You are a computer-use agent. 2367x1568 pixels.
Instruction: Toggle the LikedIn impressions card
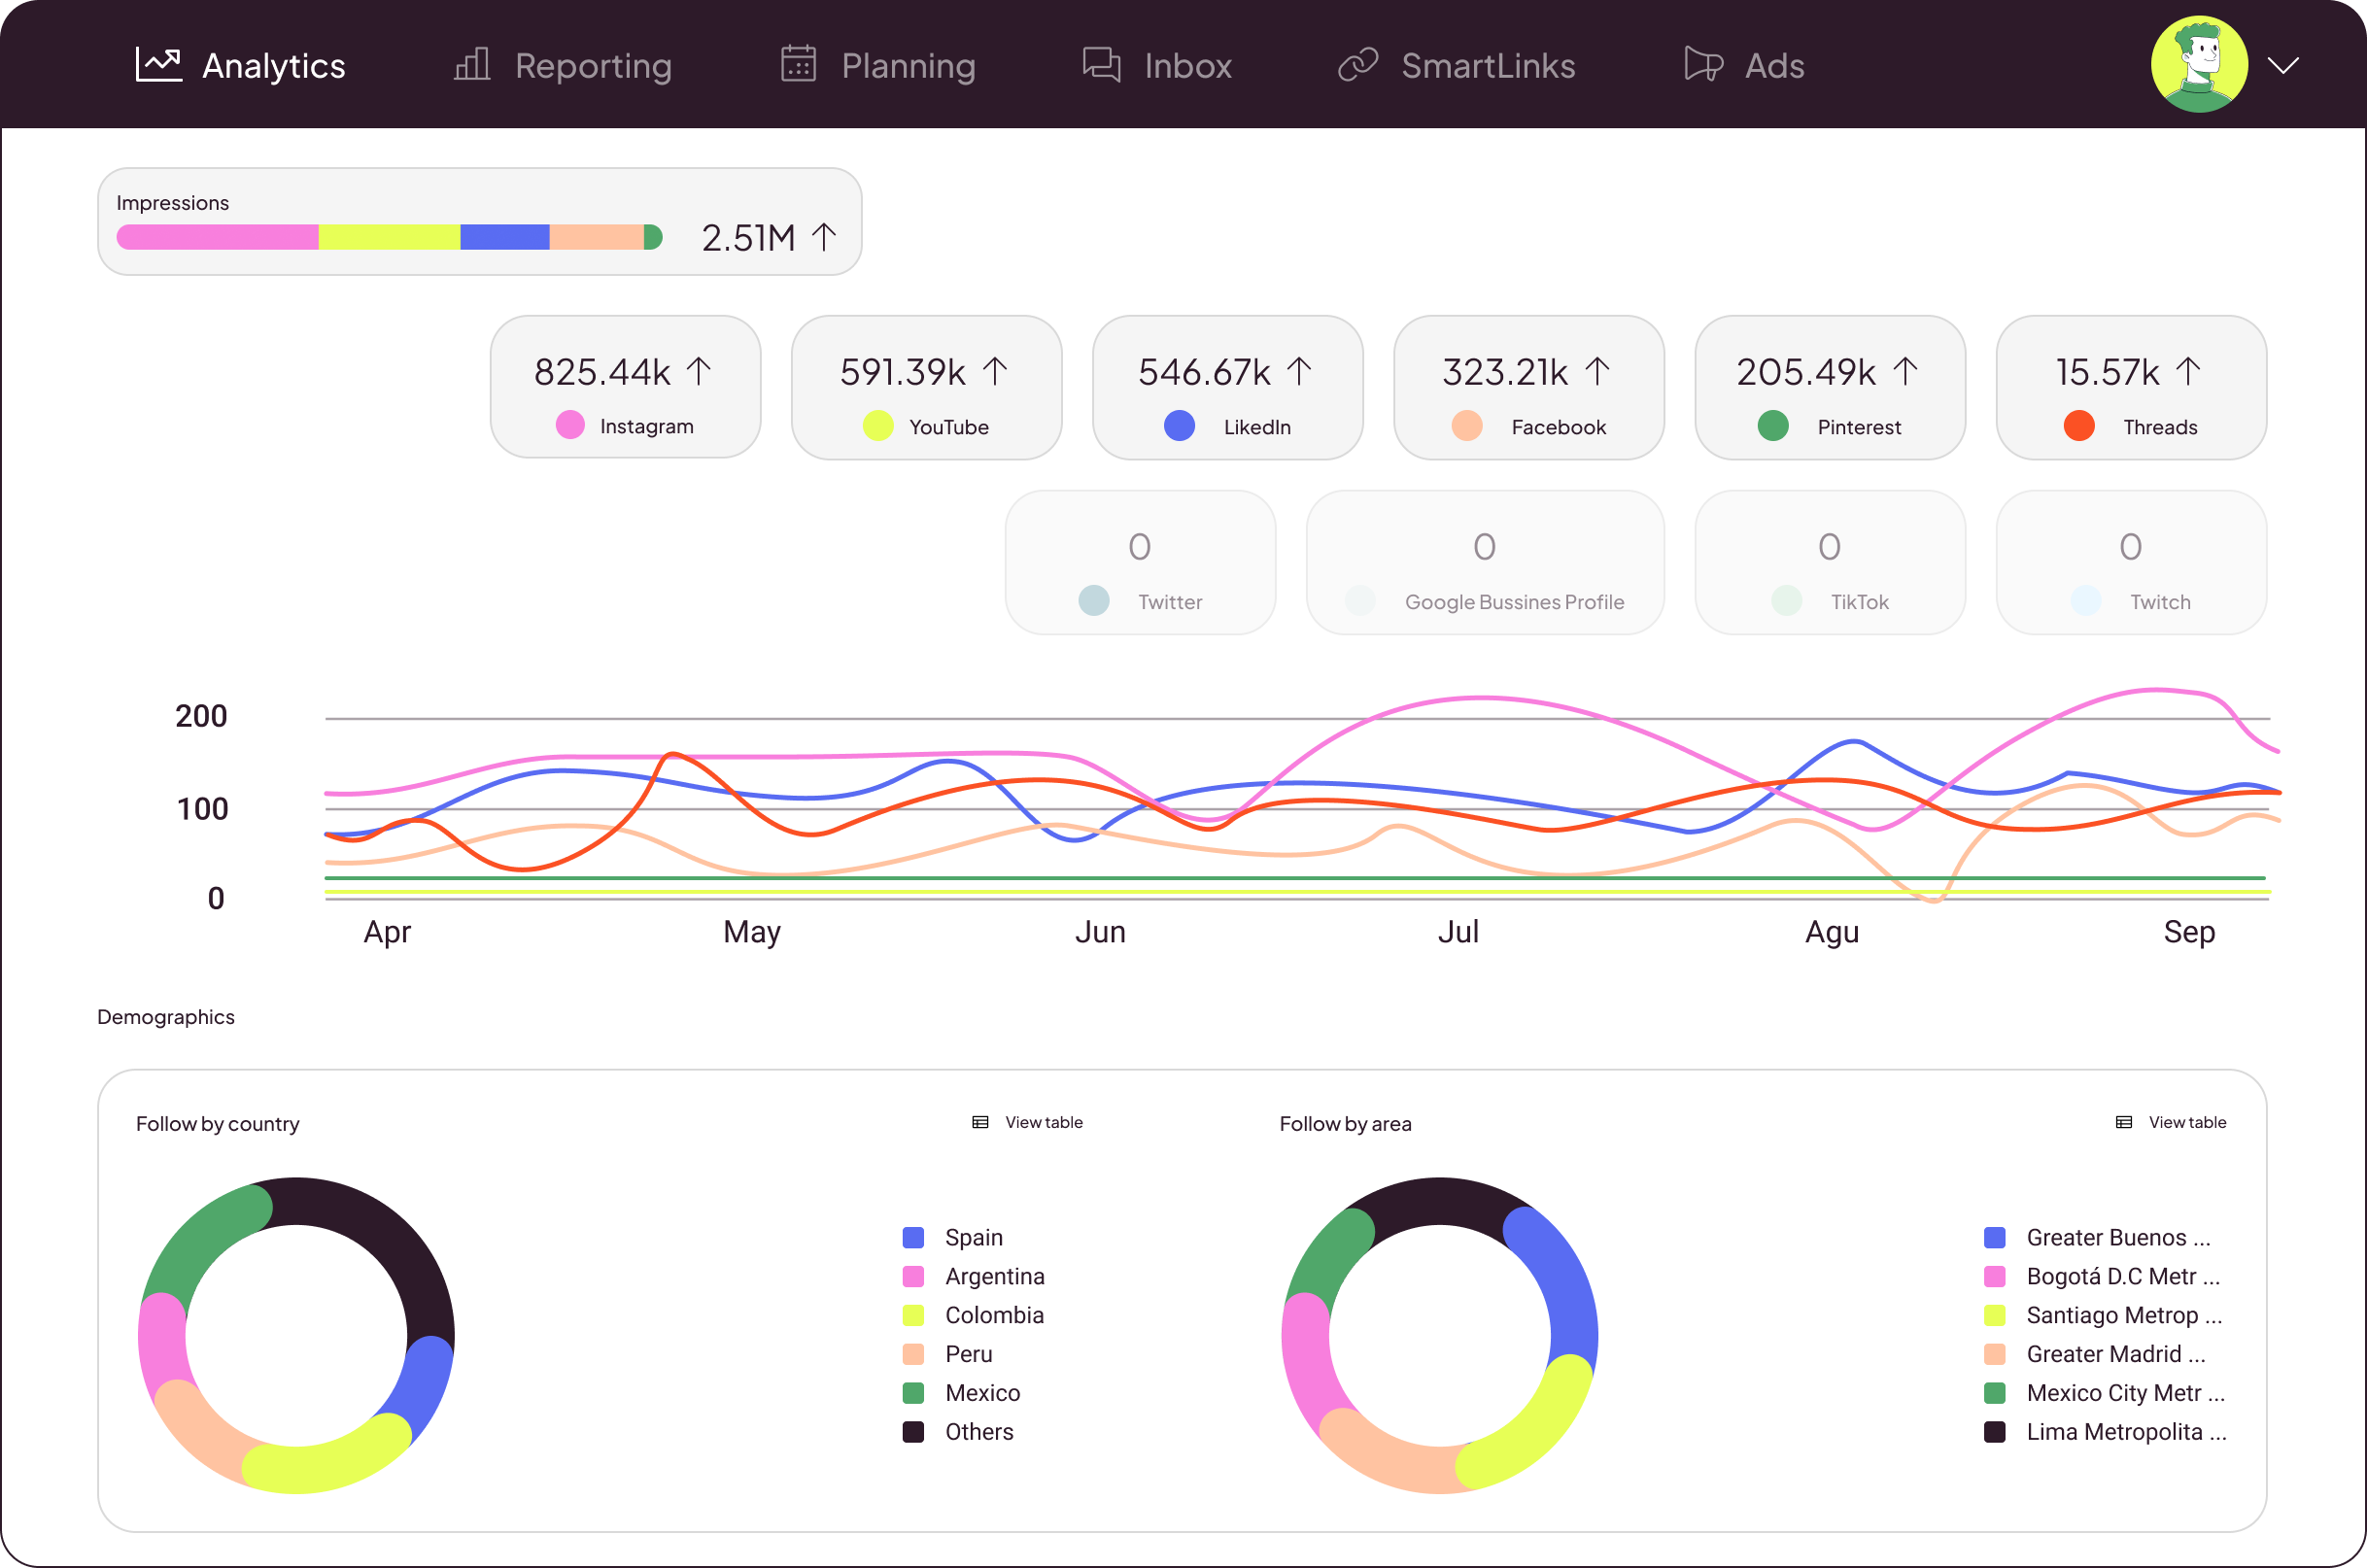[x=1228, y=387]
